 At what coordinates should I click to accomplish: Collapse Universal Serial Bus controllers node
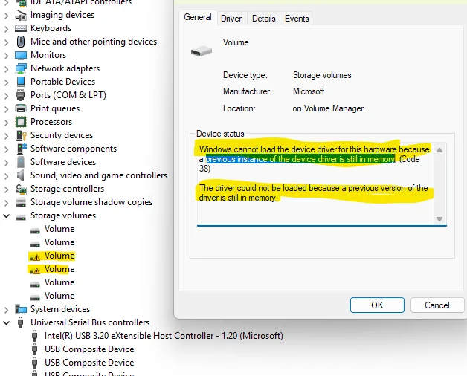coord(6,322)
